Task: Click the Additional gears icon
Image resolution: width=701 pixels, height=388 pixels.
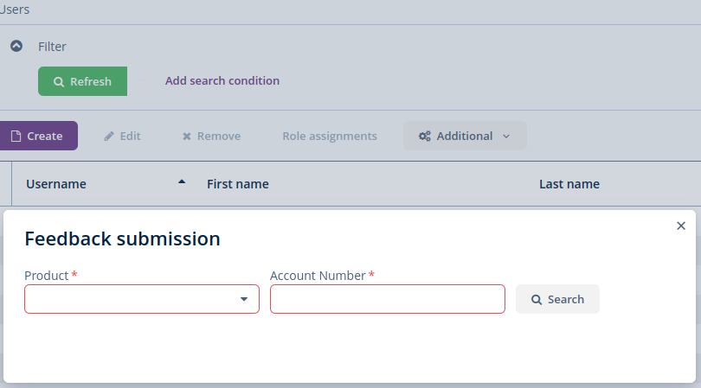Action: point(424,137)
